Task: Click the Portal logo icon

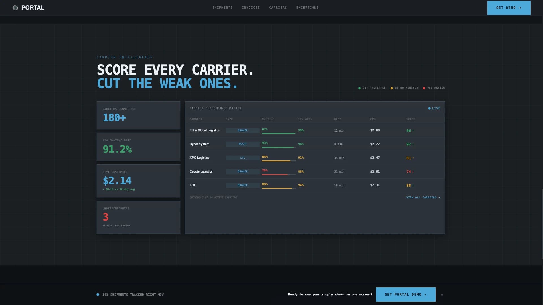Action: [x=15, y=8]
